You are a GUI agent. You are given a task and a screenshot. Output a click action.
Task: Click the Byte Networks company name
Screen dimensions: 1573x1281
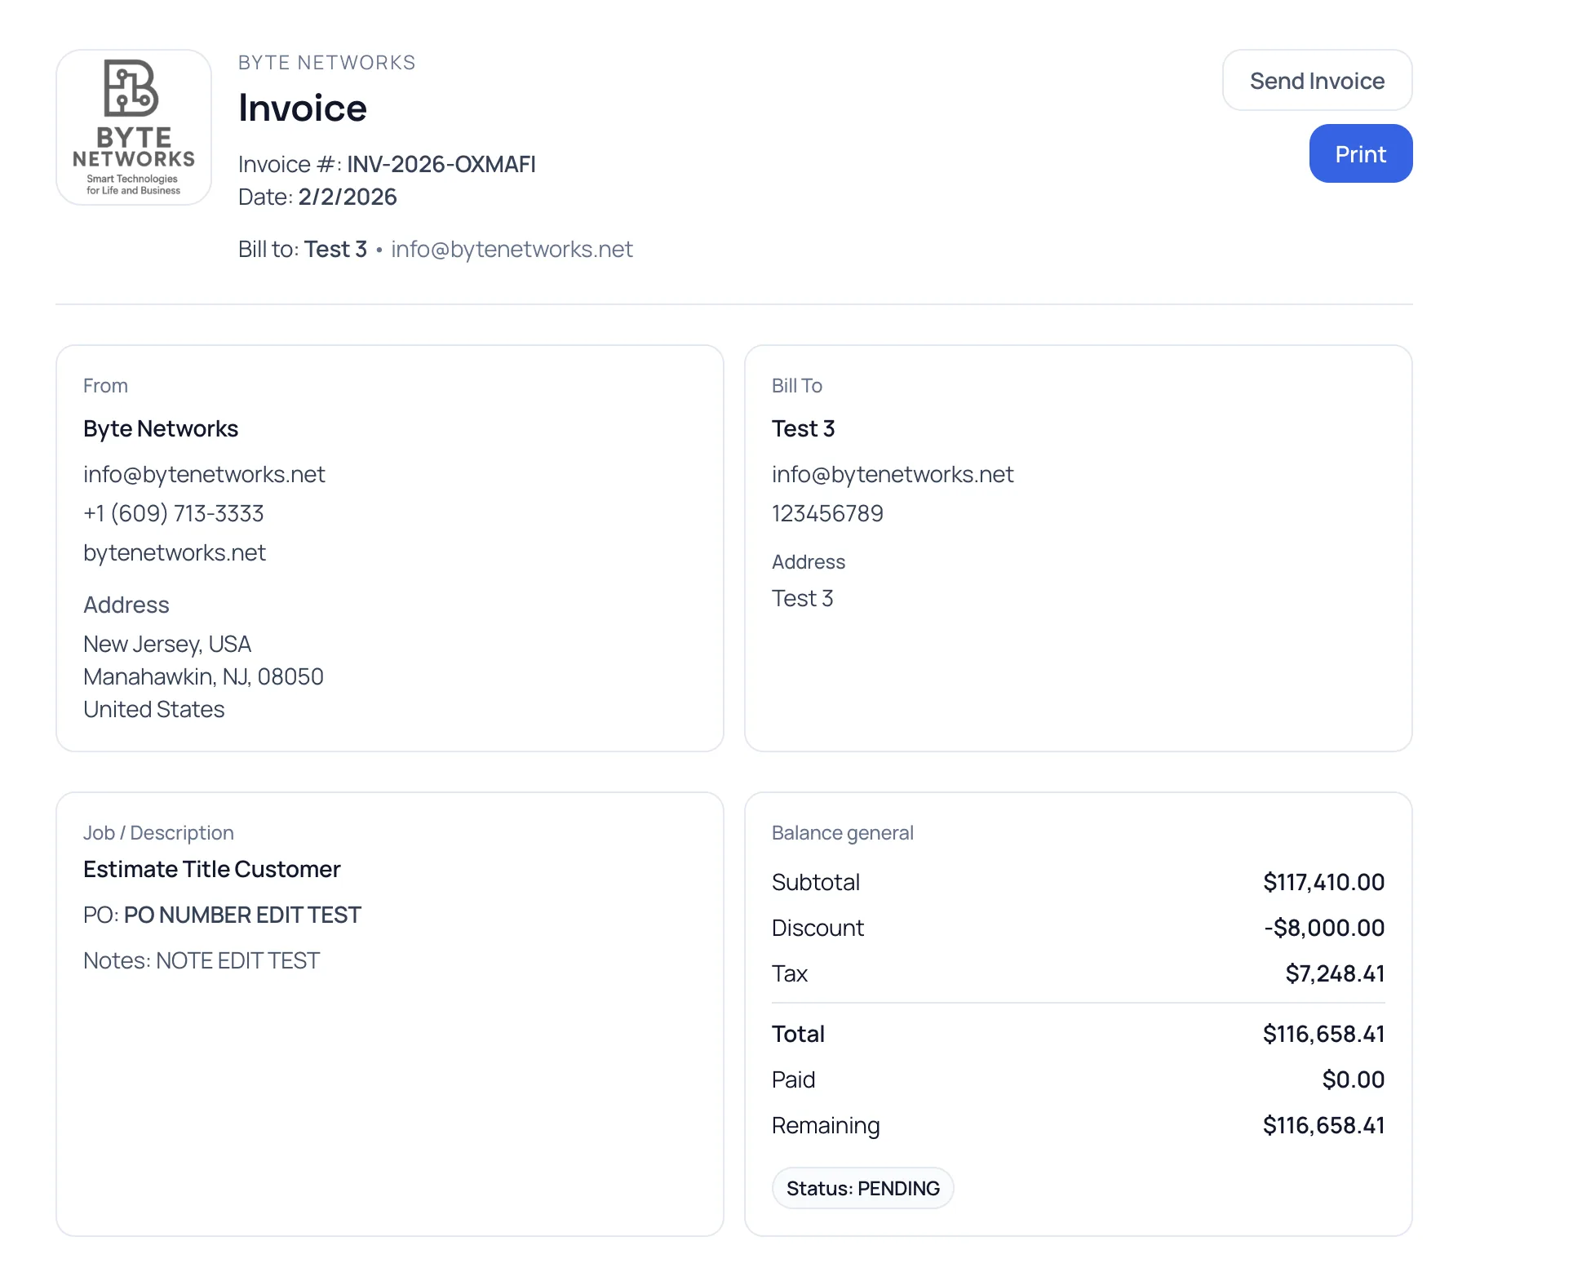pos(160,428)
